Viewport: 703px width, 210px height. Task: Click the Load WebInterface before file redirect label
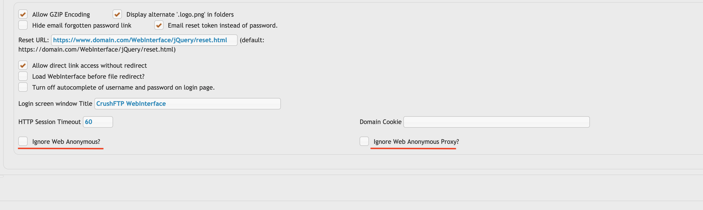[x=88, y=76]
